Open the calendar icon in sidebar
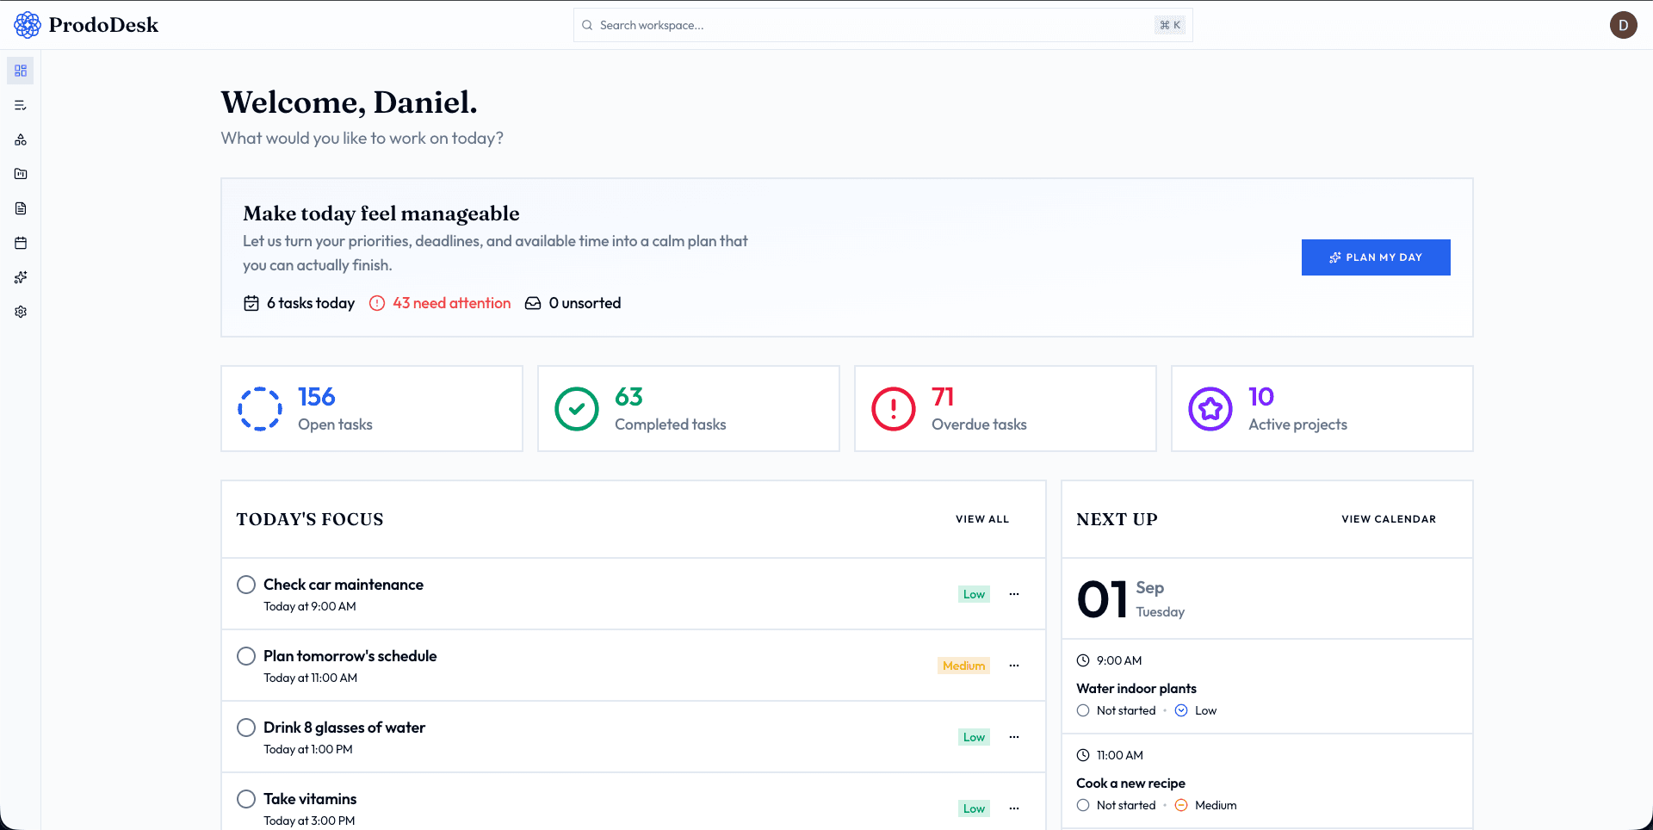The image size is (1653, 830). point(21,243)
